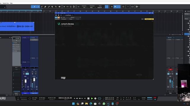Toggle Autoscroll arrow button
The height and width of the screenshot is (106, 190).
pos(115,7)
